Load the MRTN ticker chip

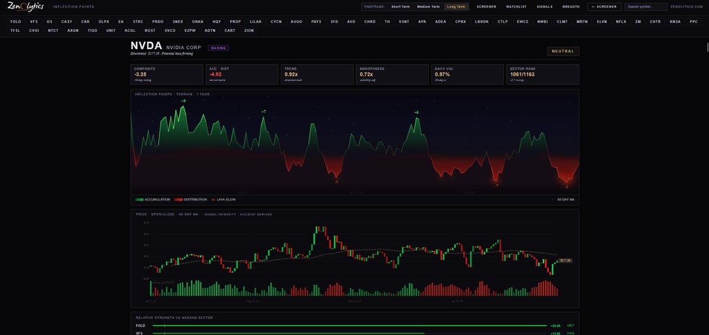tap(582, 22)
